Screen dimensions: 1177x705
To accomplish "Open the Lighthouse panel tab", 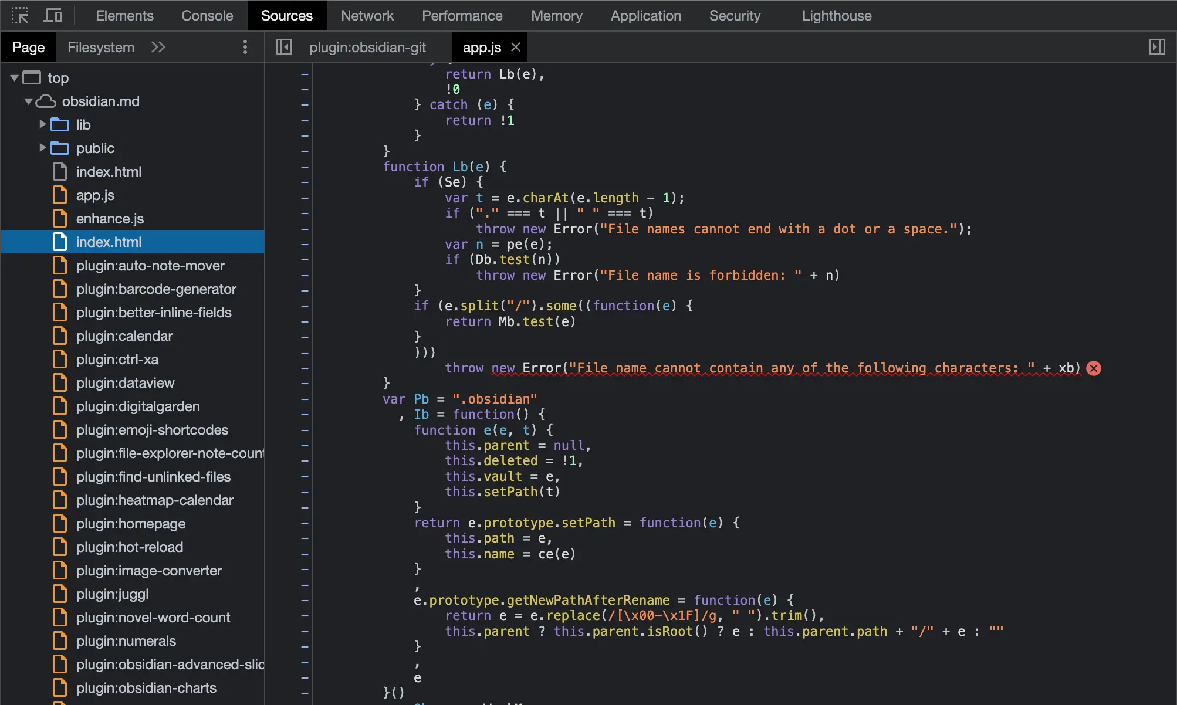I will pos(836,15).
